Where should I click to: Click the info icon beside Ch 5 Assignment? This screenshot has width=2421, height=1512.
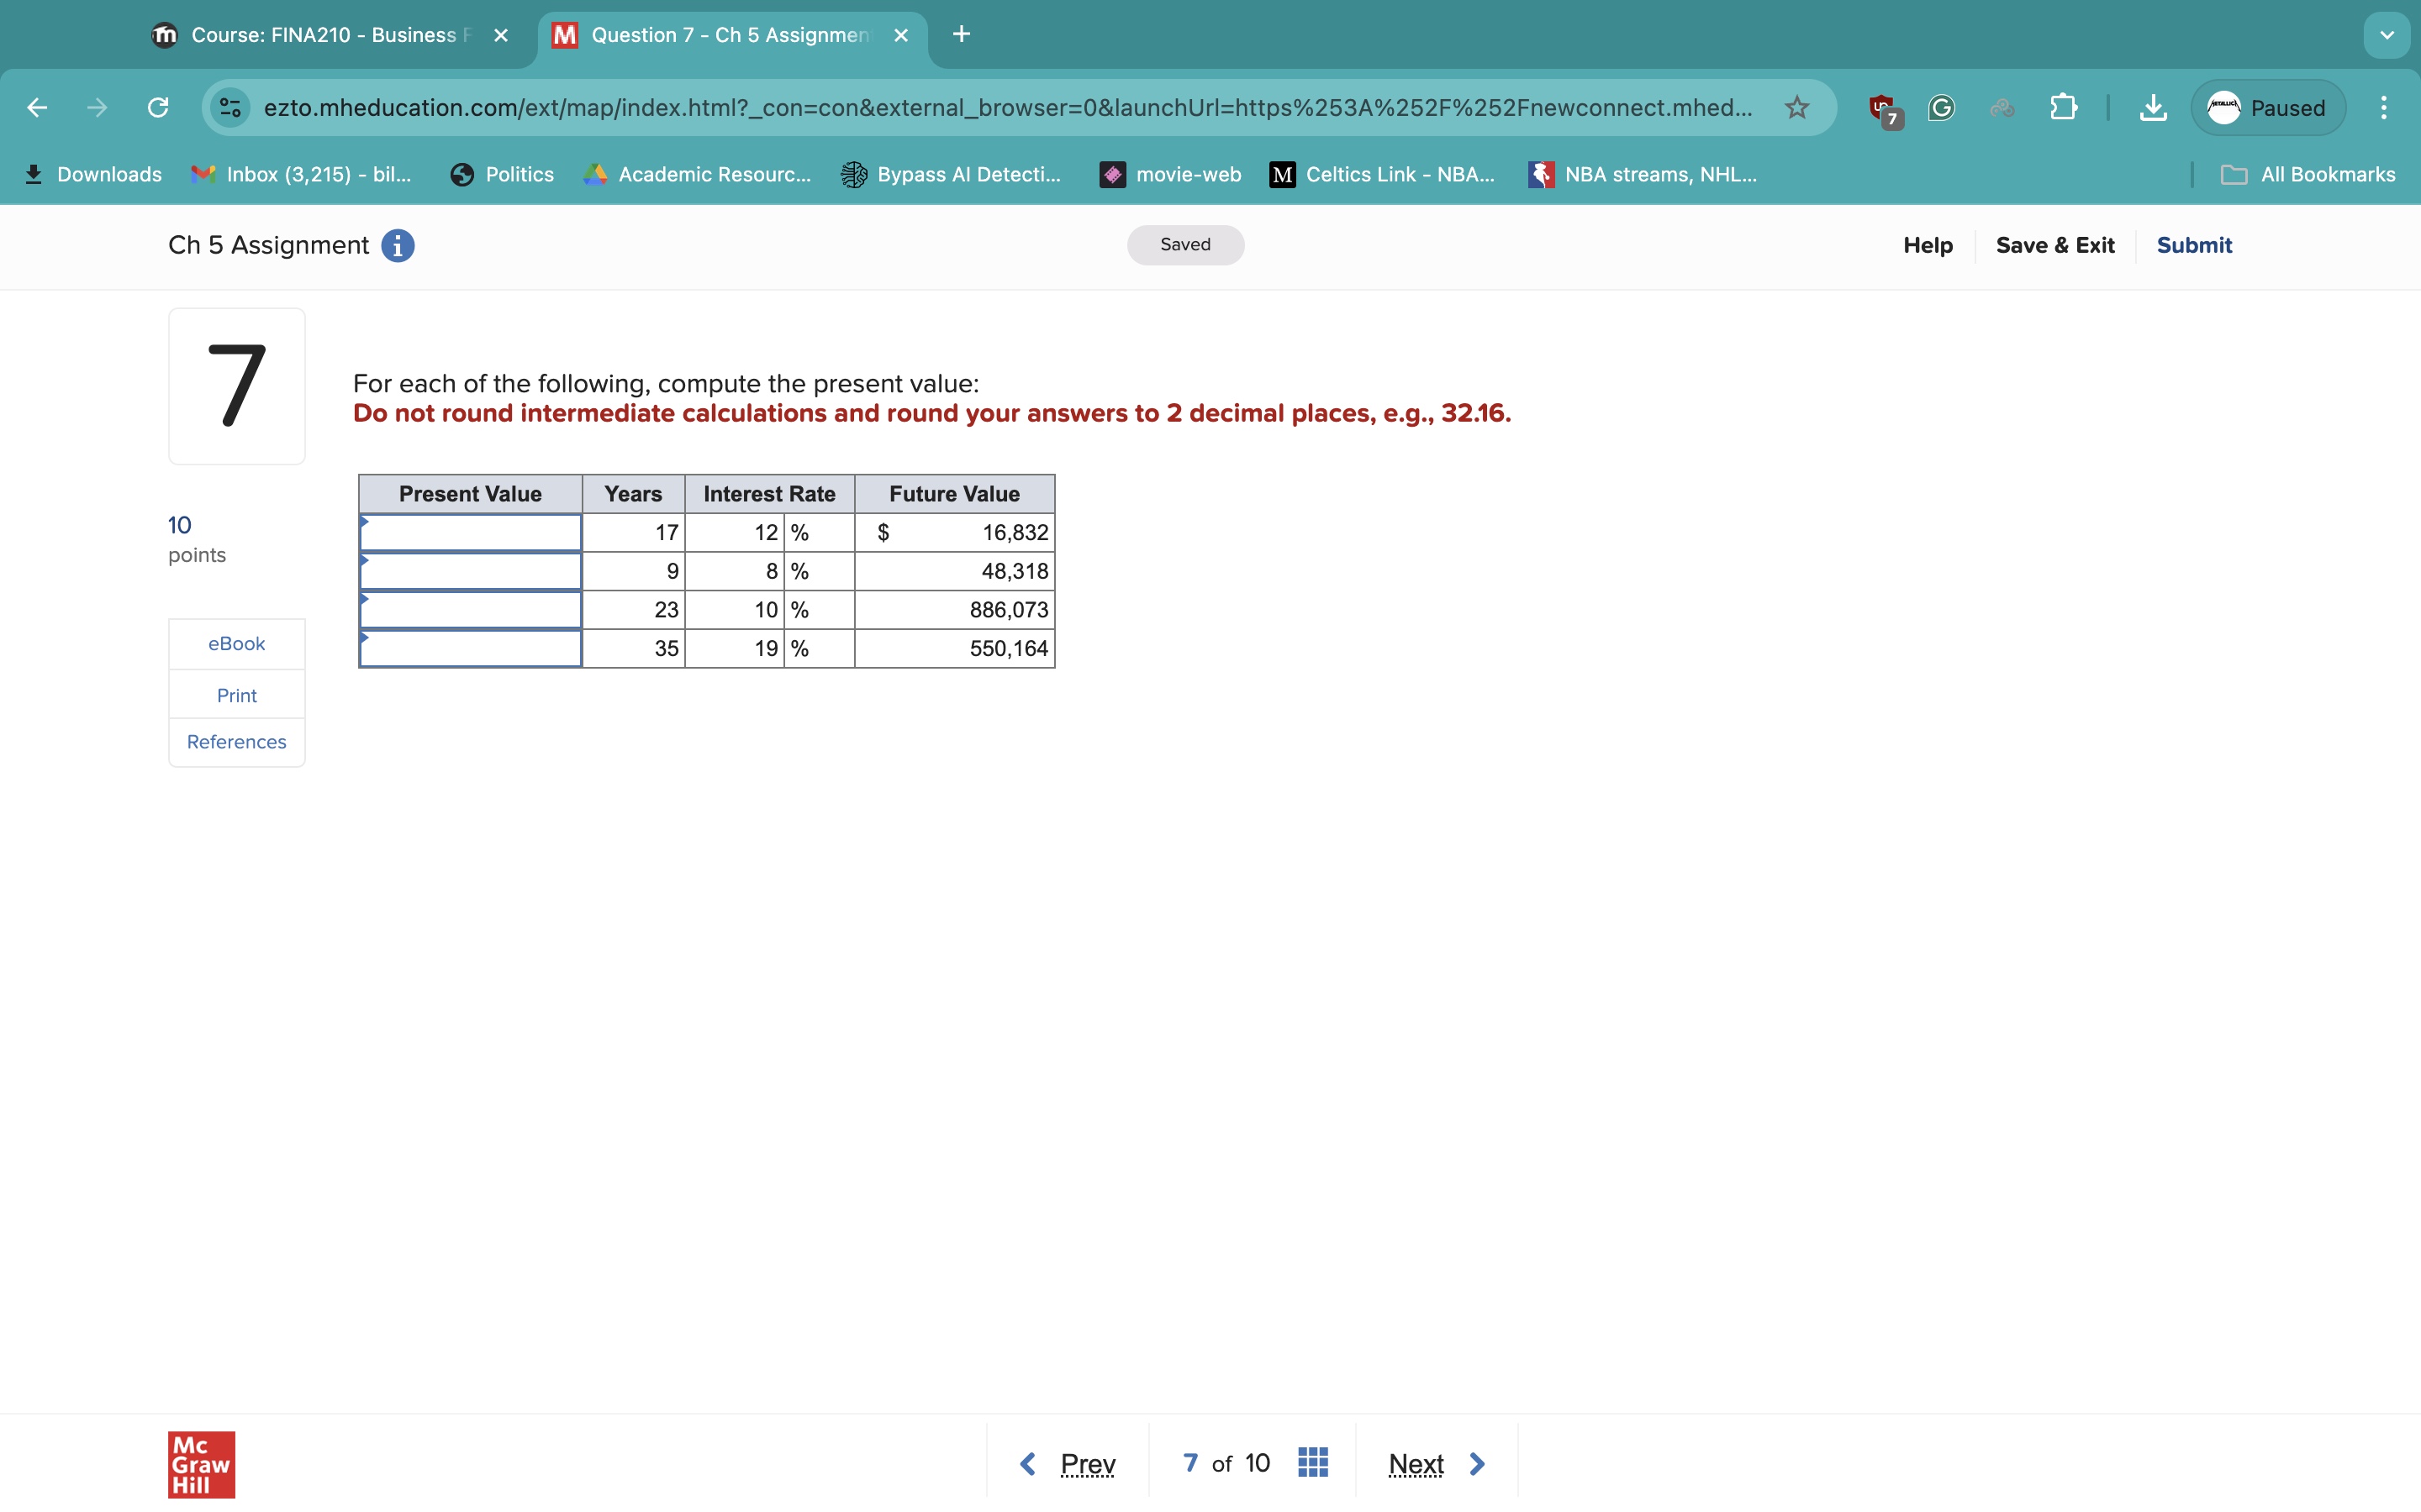click(398, 246)
